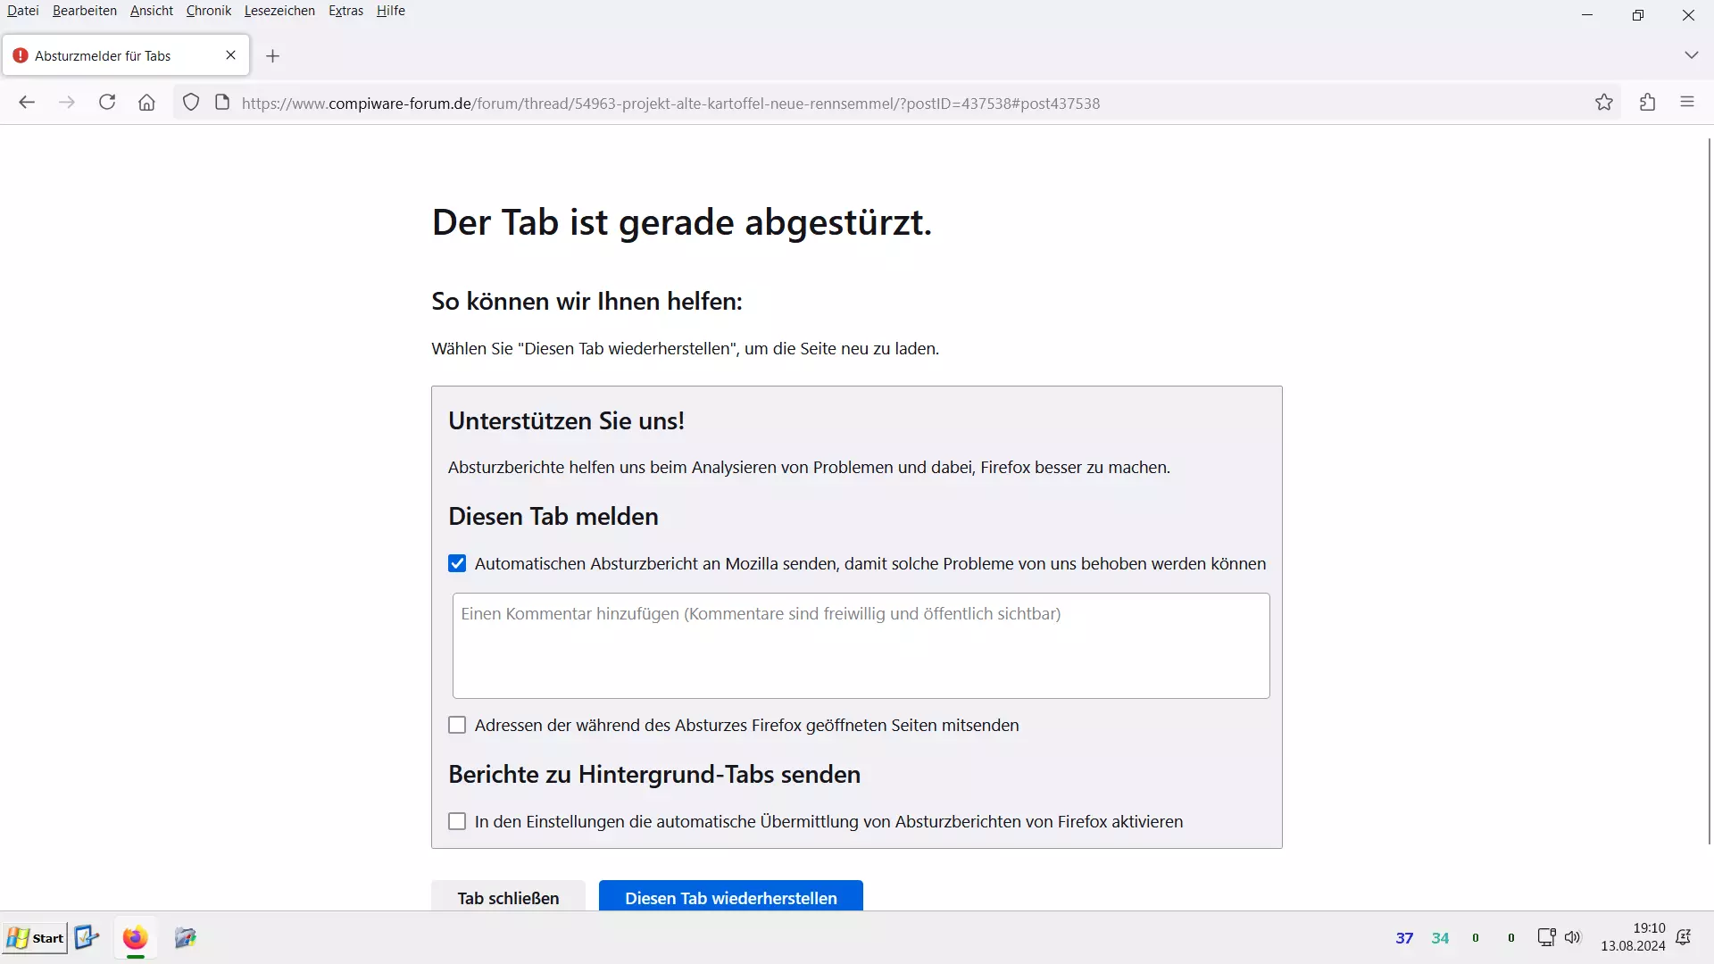Open the extensions puzzle icon
This screenshot has height=964, width=1714.
click(x=1648, y=103)
